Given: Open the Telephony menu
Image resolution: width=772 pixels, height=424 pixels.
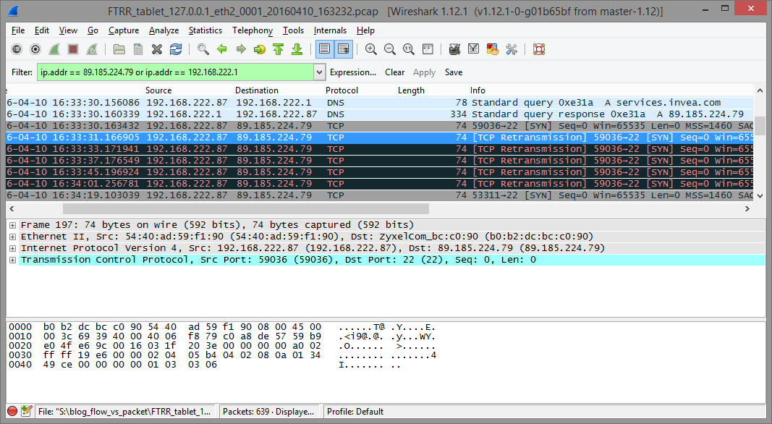Looking at the screenshot, I should [252, 30].
